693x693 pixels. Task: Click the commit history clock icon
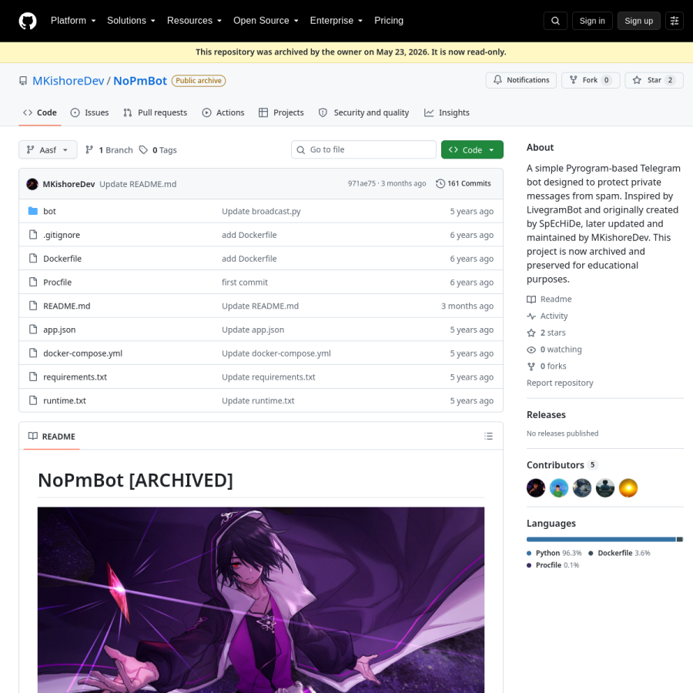pos(440,183)
